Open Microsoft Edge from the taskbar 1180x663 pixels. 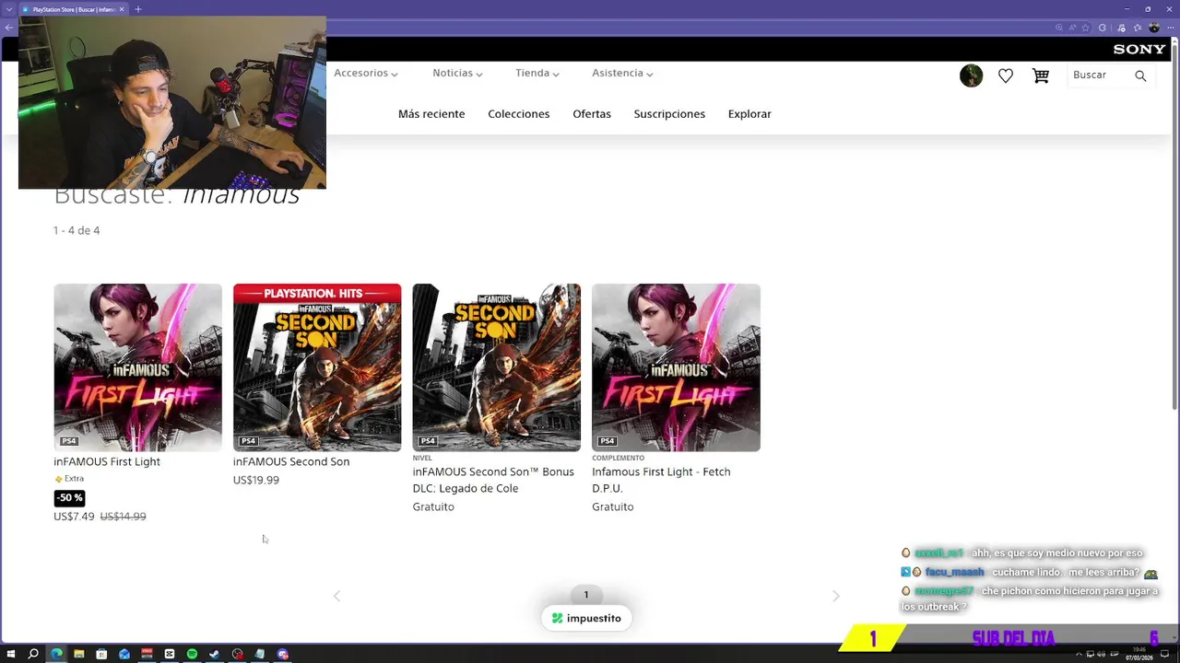pyautogui.click(x=56, y=654)
